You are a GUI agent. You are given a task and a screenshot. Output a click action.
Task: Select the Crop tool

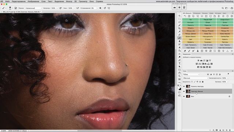[x=180, y=28]
